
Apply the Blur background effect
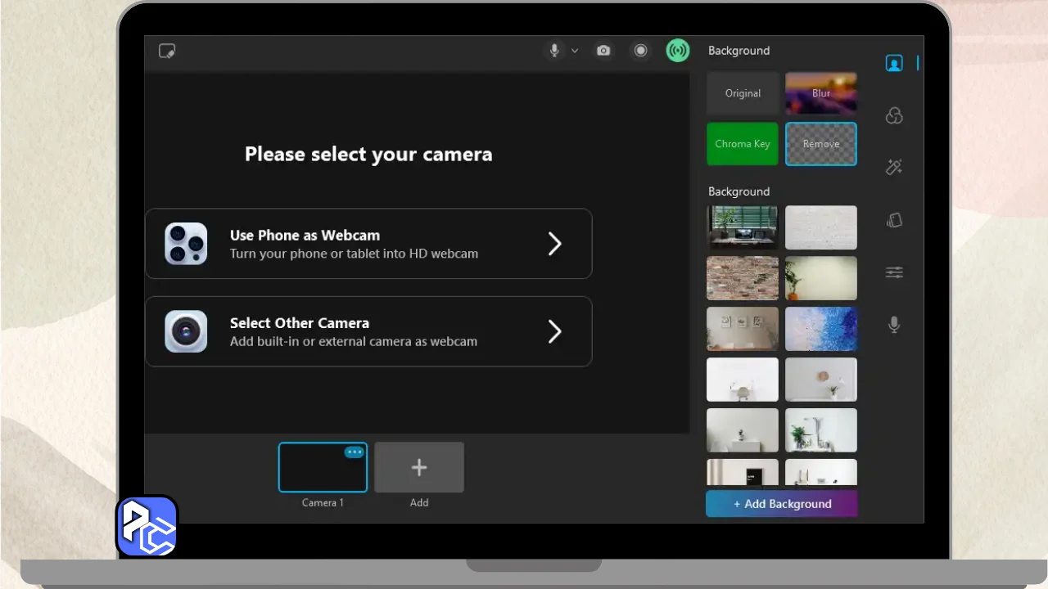821,93
